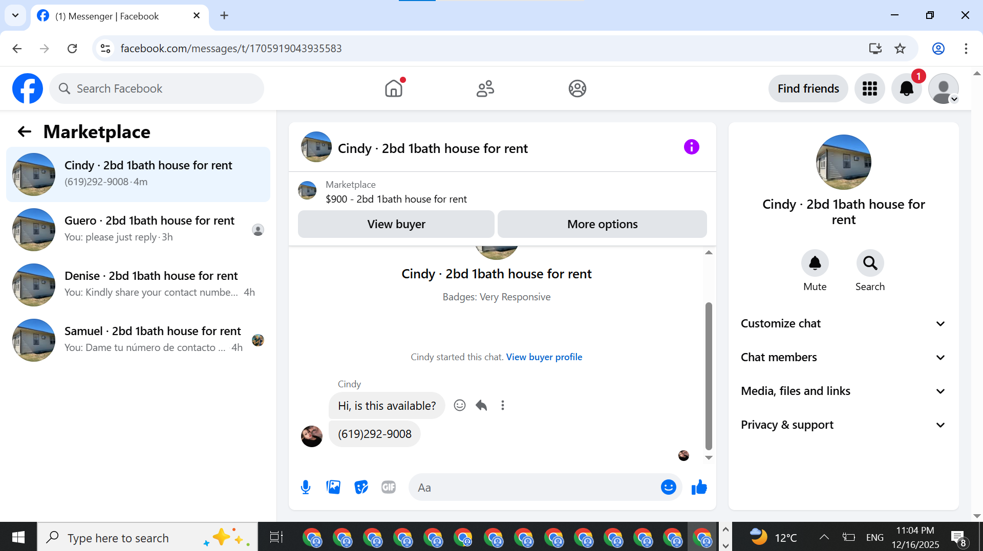The image size is (983, 551).
Task: Go back in browser history
Action: tap(17, 49)
